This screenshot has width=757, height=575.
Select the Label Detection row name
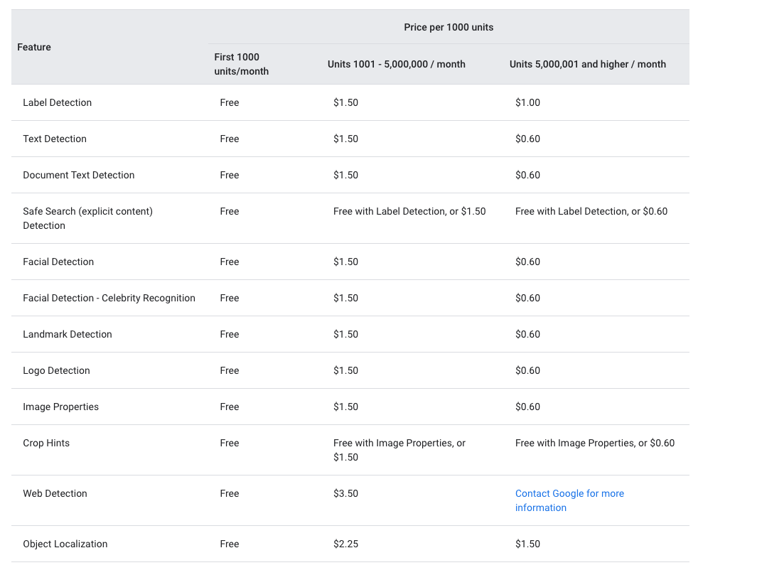coord(57,102)
